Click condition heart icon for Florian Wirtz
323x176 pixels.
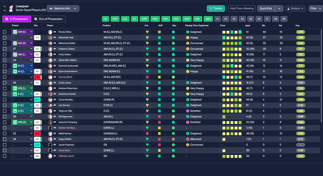pos(147,32)
